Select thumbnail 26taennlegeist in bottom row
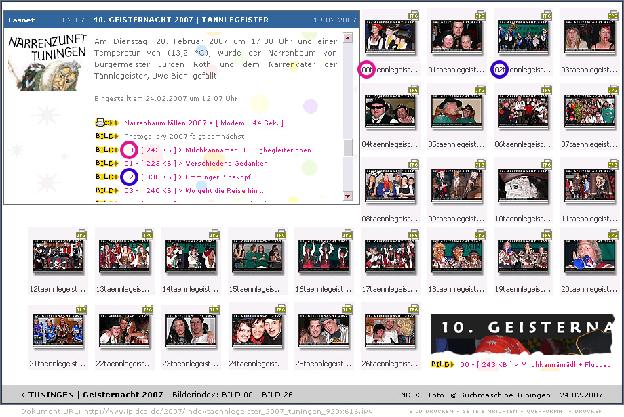Image resolution: width=624 pixels, height=417 pixels. coord(390,333)
